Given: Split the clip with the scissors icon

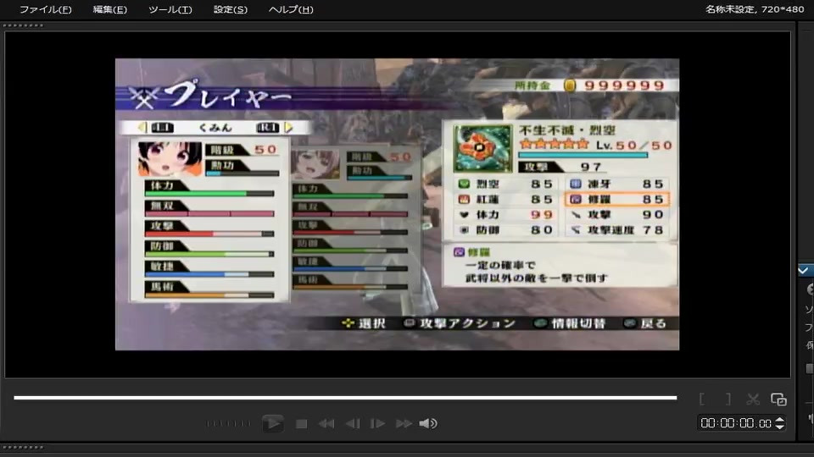Looking at the screenshot, I should 753,399.
